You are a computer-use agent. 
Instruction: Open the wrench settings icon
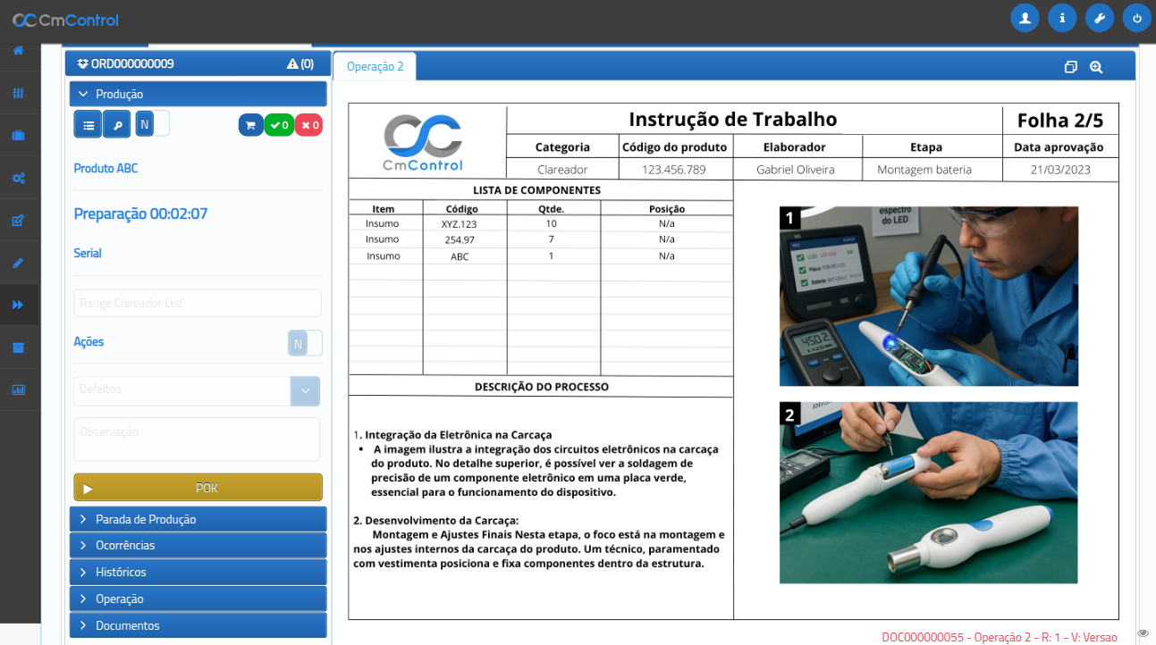(x=1100, y=18)
